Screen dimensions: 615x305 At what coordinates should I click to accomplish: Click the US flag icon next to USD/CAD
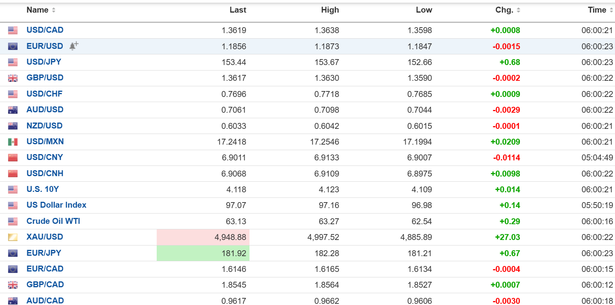coord(13,30)
